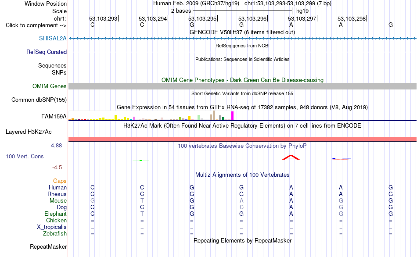
Task: Click the SNPs track label
Action: point(59,72)
